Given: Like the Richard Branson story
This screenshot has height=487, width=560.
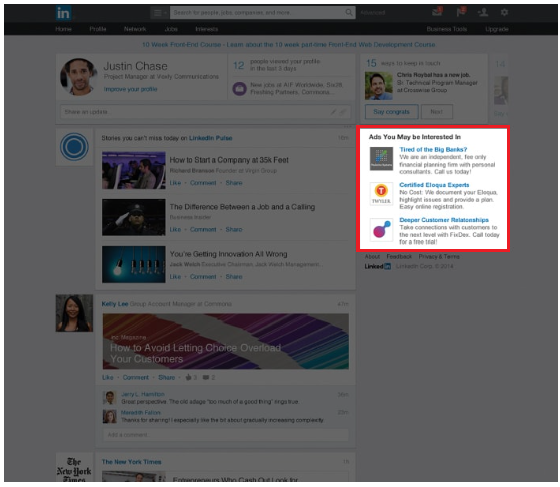Looking at the screenshot, I should (x=175, y=183).
